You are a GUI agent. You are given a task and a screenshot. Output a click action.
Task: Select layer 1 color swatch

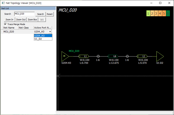148,13
